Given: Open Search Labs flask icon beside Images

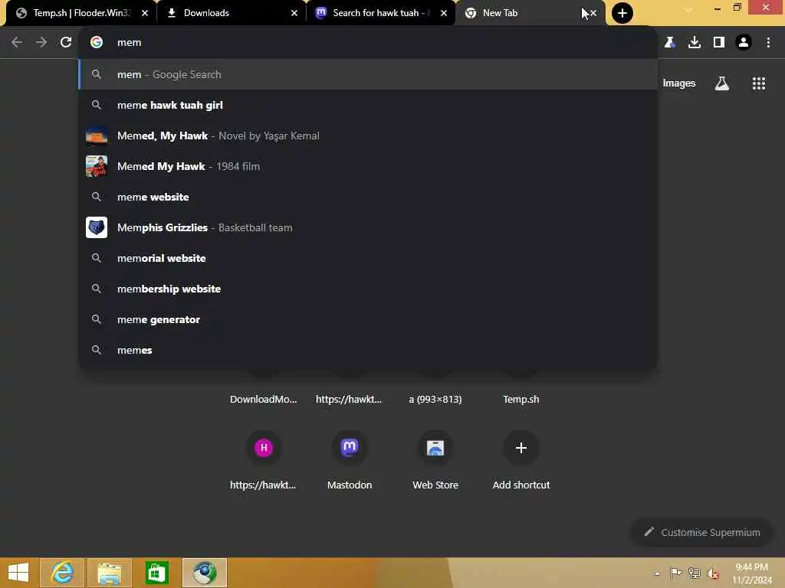Looking at the screenshot, I should coord(721,83).
